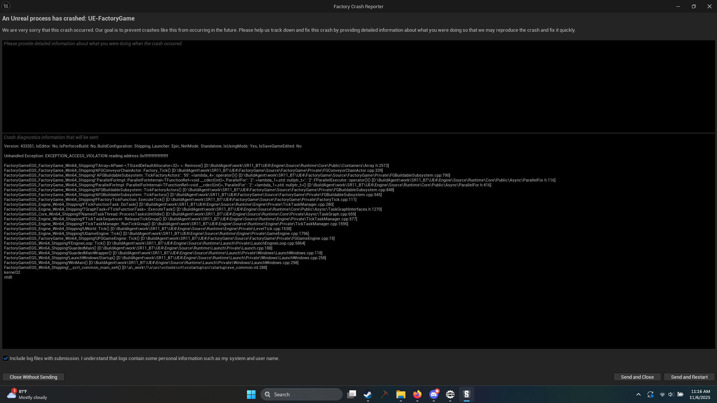The height and width of the screenshot is (403, 717).
Task: Click the stack line ending "LaunchEngineLoop.cpp:5864"
Action: coord(154,243)
